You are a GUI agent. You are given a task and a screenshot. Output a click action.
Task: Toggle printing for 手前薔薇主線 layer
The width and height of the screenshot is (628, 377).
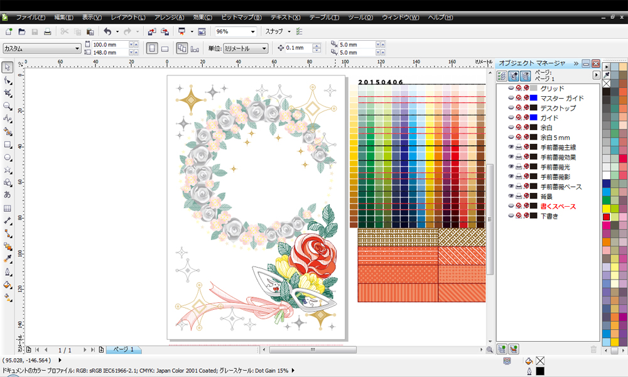[519, 148]
